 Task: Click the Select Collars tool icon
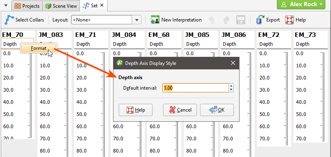(8, 20)
